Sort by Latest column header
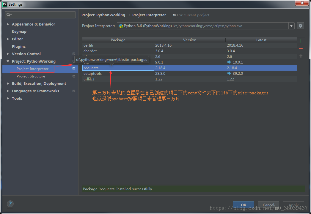 pyautogui.click(x=261, y=40)
